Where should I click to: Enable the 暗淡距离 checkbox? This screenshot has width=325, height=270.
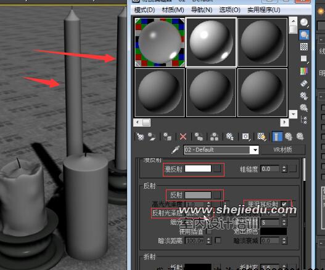(218, 240)
